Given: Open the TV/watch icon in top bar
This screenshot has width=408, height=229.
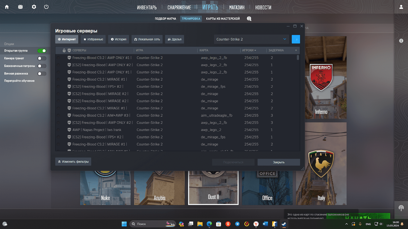Looking at the screenshot, I should point(20,7).
